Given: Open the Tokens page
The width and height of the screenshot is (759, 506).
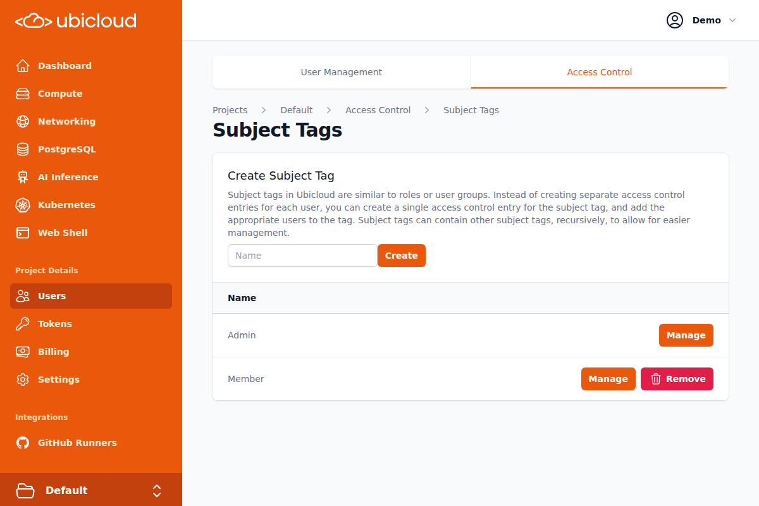Looking at the screenshot, I should click(x=91, y=324).
